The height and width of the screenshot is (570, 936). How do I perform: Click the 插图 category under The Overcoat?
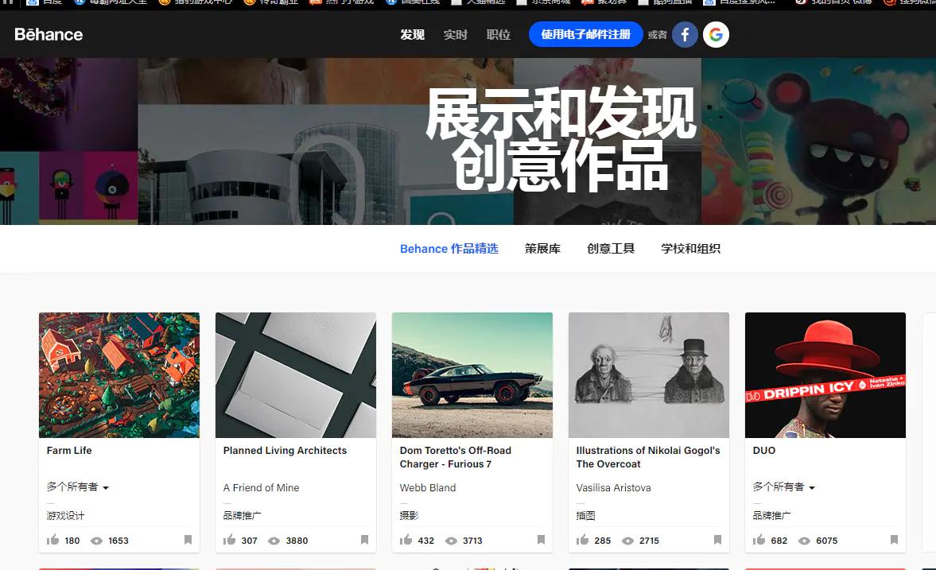click(x=585, y=515)
